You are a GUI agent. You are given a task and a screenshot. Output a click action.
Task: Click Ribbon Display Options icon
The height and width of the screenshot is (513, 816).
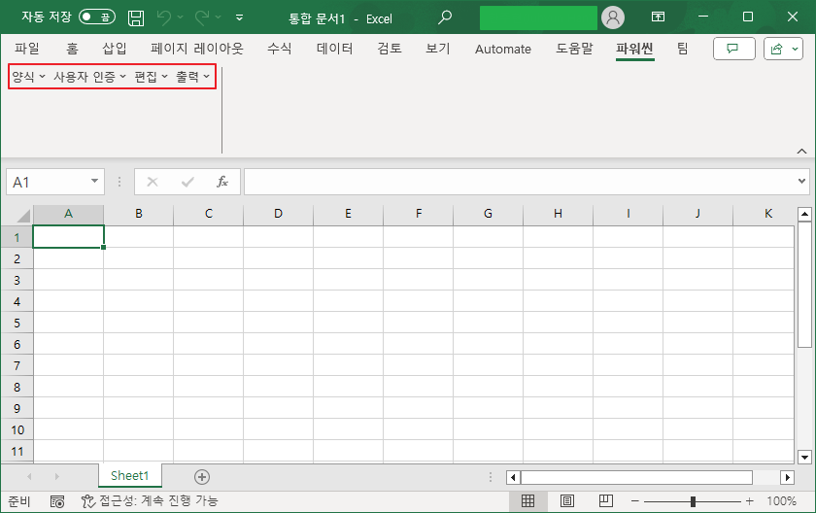pos(658,17)
